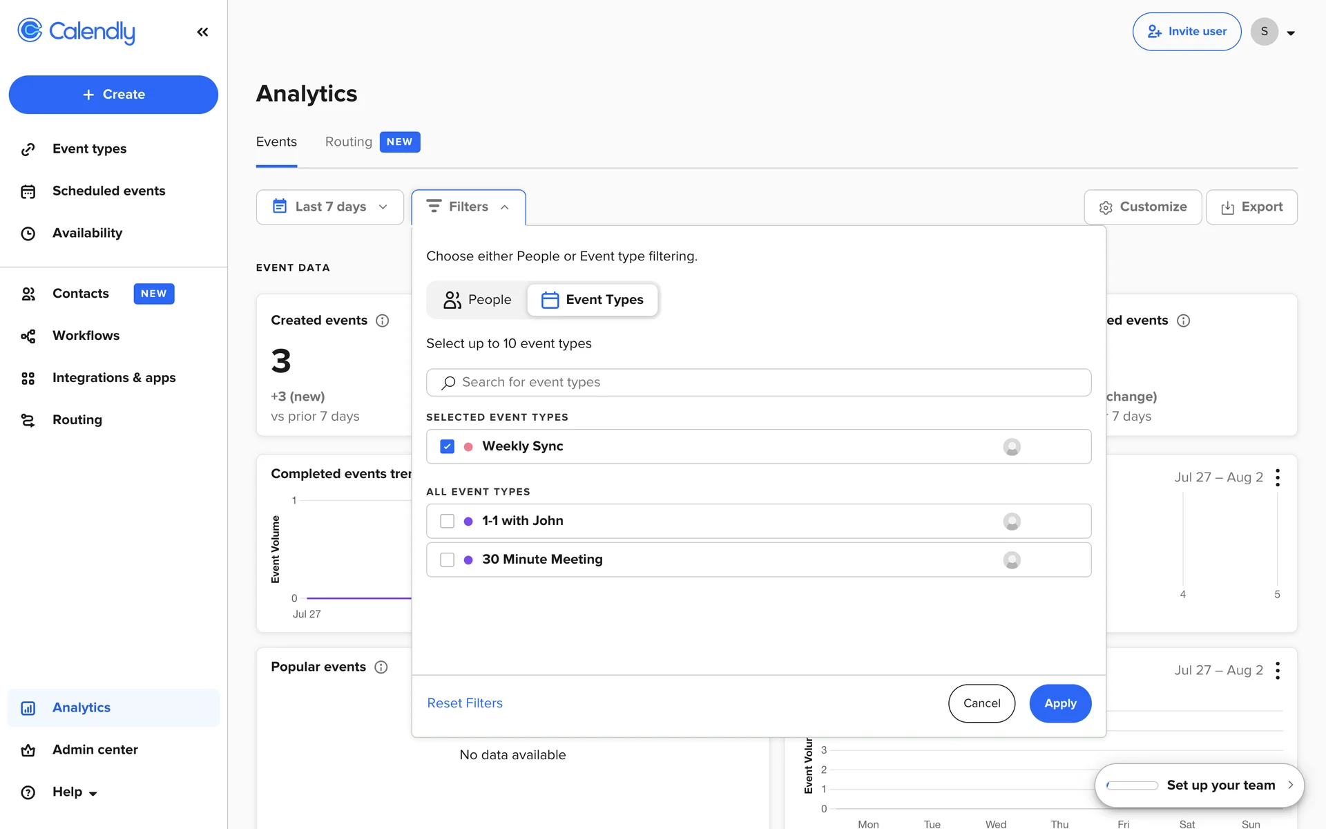
Task: Switch to the Routing analytics tab
Action: click(x=349, y=142)
